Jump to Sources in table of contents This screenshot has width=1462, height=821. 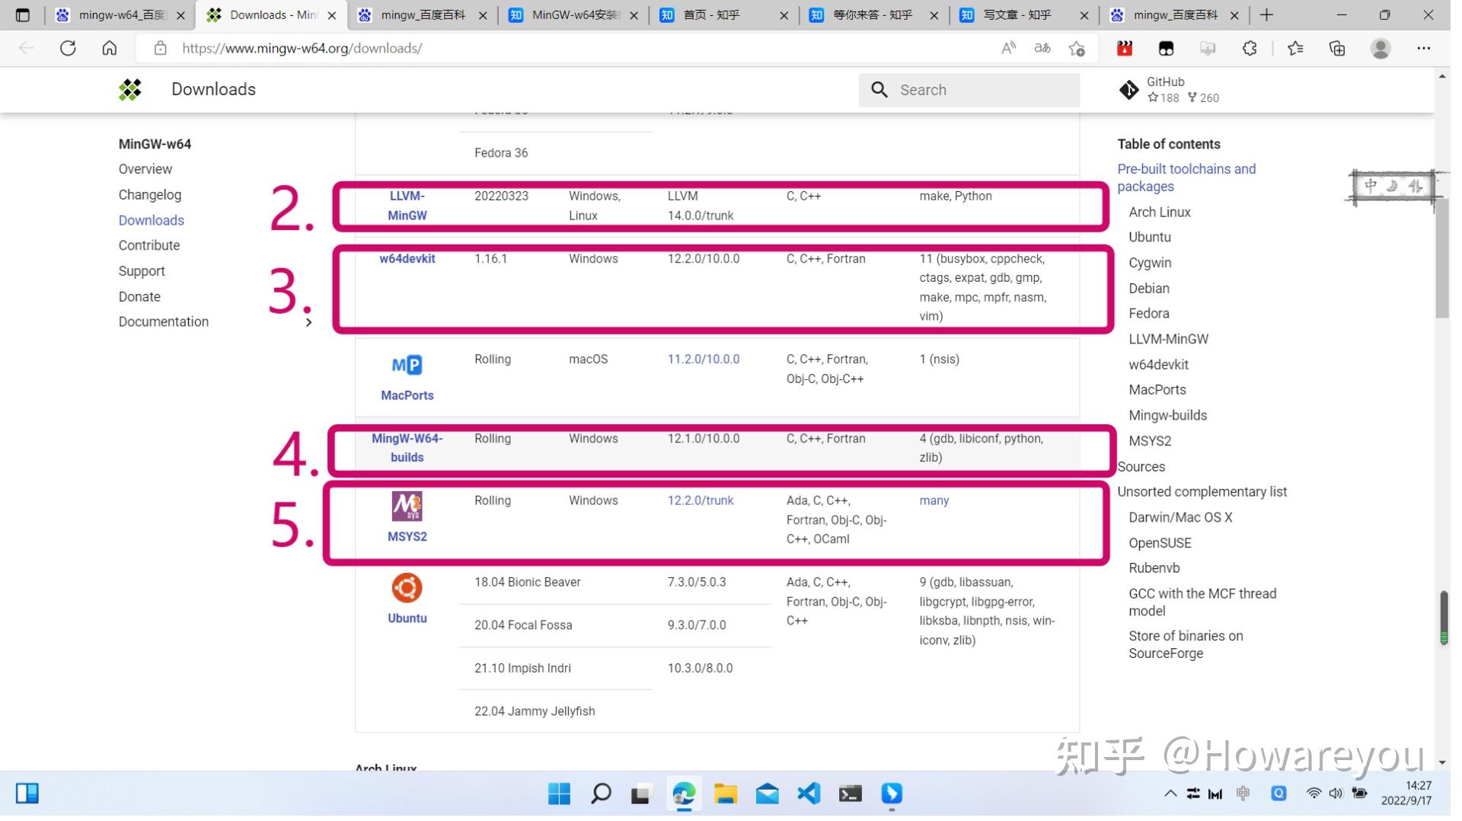(1141, 467)
